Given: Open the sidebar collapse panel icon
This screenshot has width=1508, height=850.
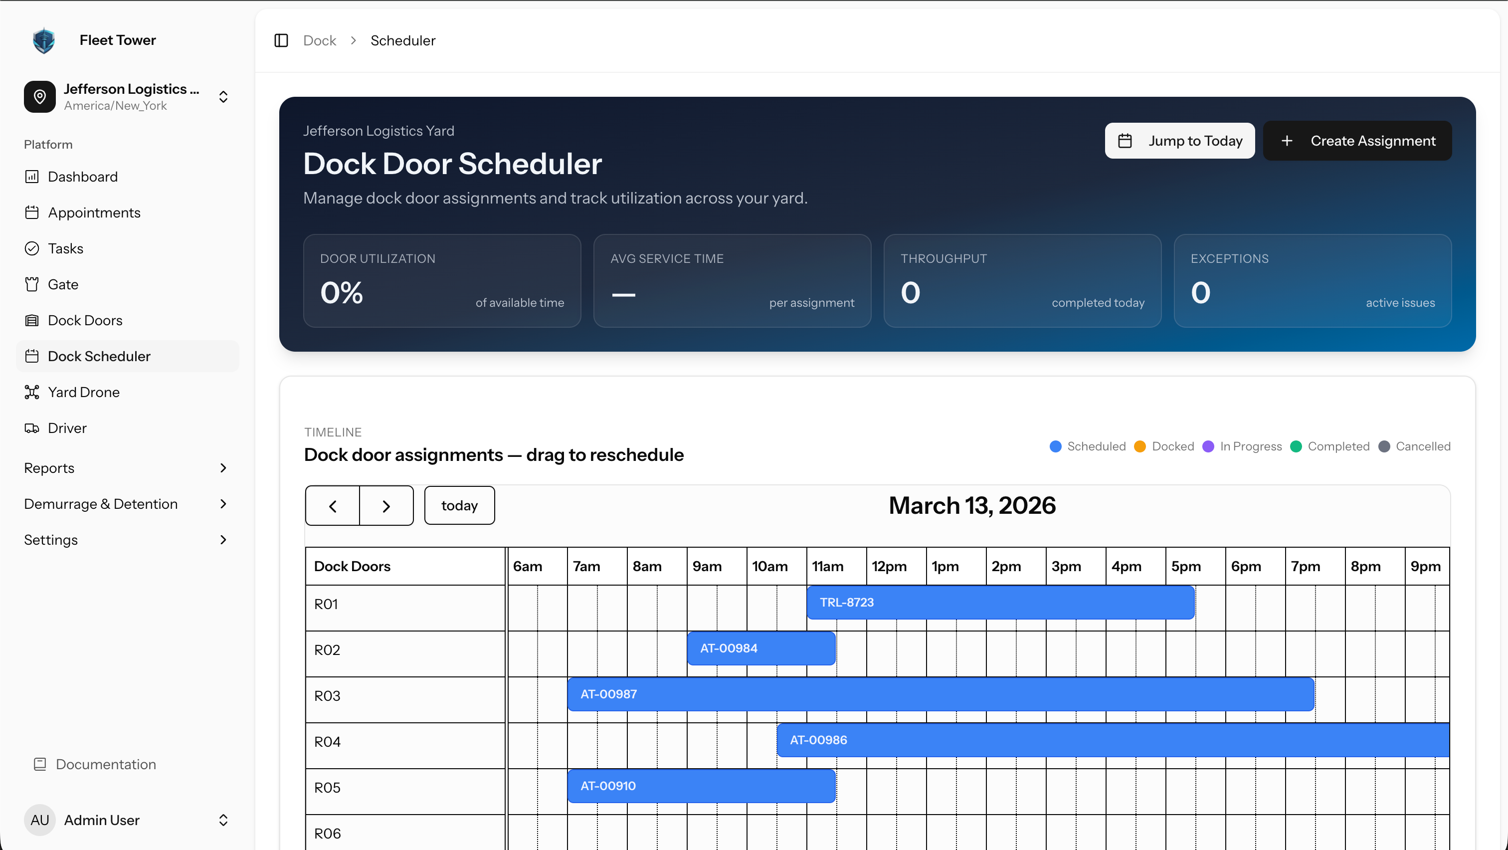Looking at the screenshot, I should 281,40.
